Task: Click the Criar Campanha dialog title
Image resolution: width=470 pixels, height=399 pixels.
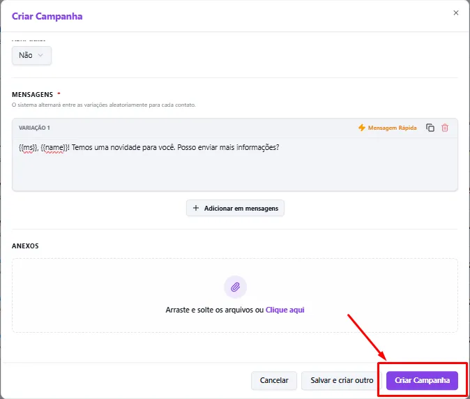Action: click(x=47, y=16)
